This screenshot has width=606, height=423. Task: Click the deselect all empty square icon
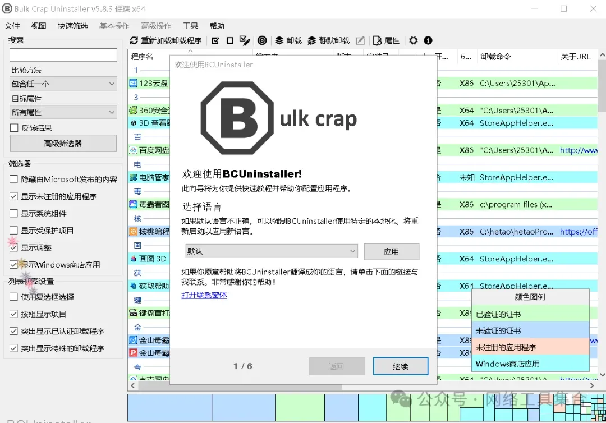(x=230, y=40)
